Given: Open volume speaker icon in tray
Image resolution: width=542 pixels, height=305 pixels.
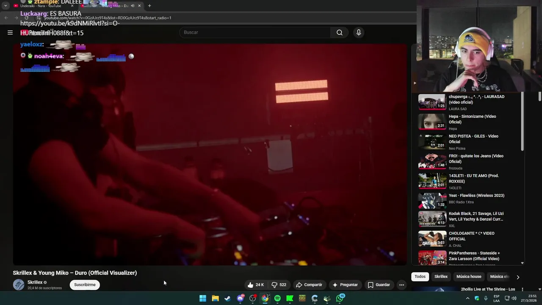Looking at the screenshot, I should coord(514,298).
